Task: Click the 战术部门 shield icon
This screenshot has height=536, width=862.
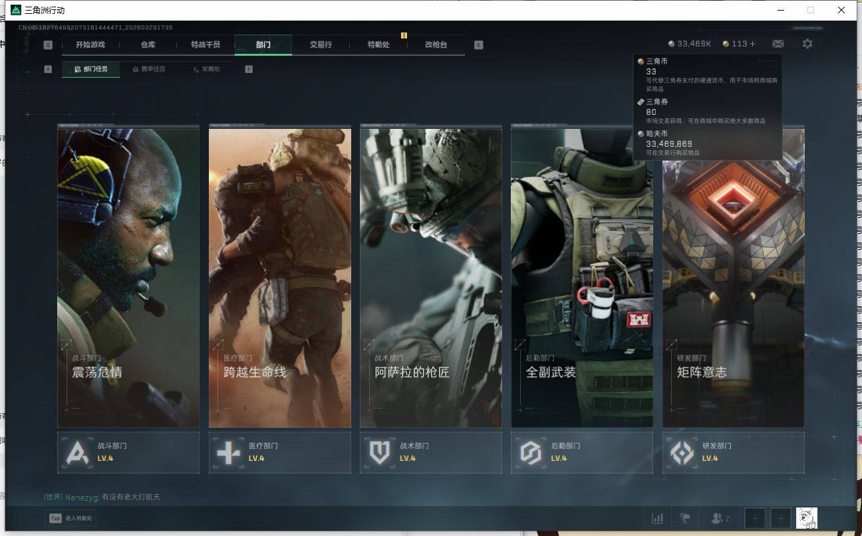Action: 379,453
